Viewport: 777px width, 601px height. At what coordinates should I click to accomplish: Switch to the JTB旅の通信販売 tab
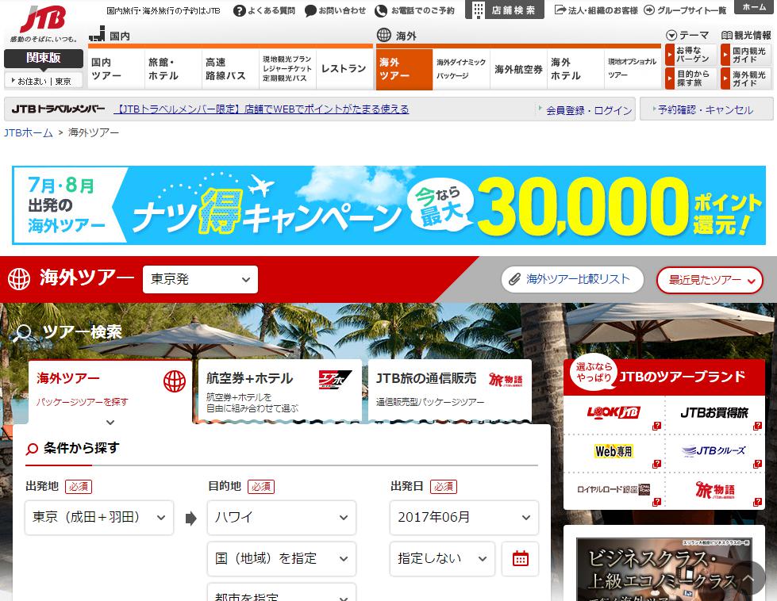(x=450, y=391)
